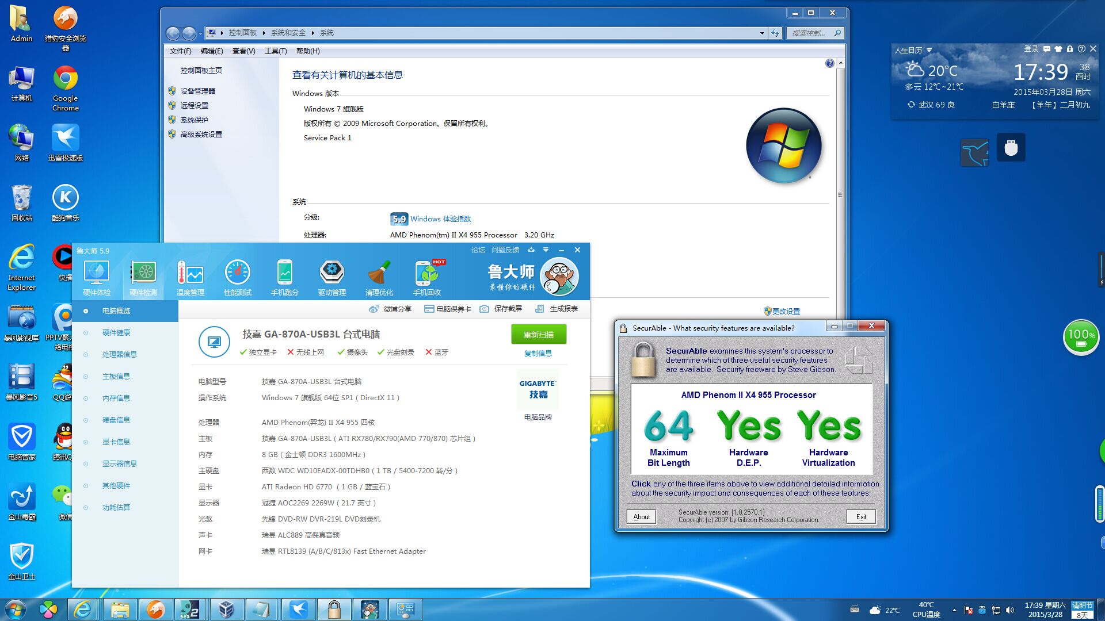1105x621 pixels.
Task: Open 鲁大师 title bar dropdown menu arrow
Action: (x=546, y=250)
